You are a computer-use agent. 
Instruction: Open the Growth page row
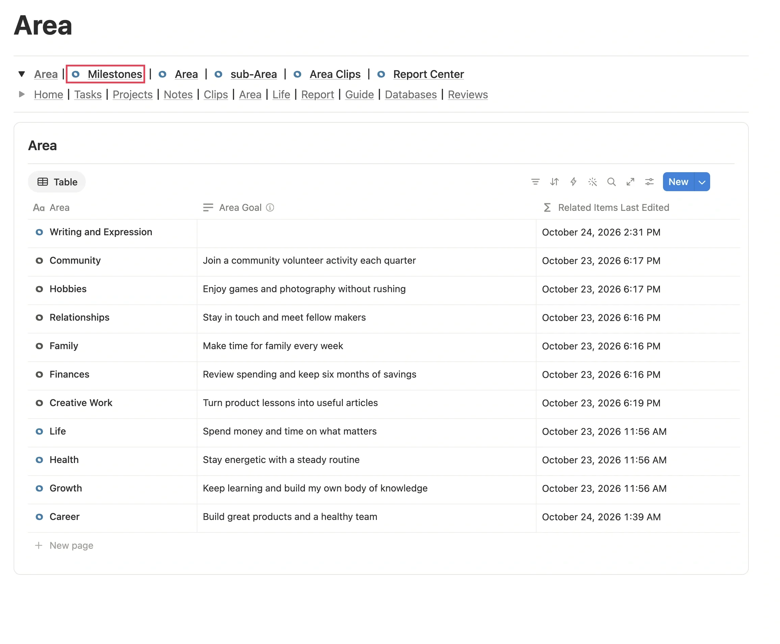[x=66, y=488]
